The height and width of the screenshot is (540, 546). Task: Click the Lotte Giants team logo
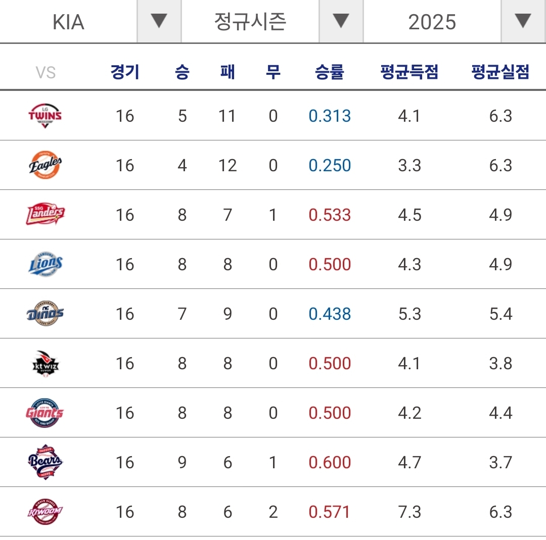(45, 413)
